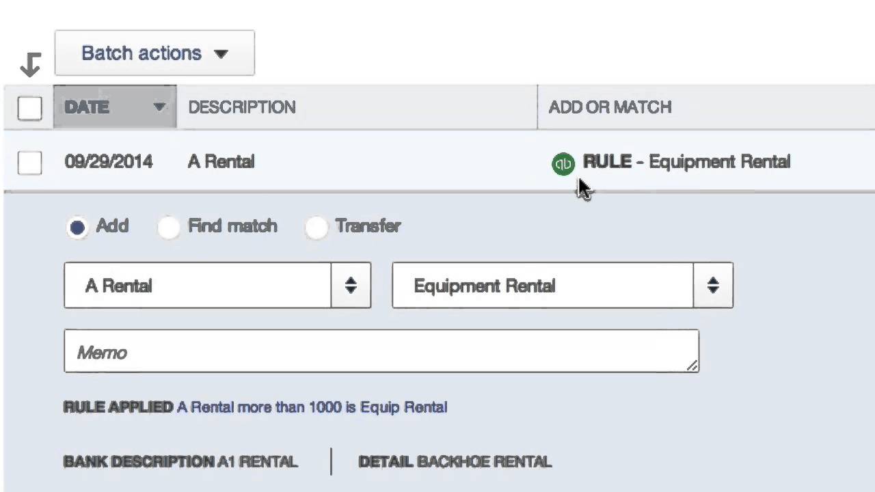The image size is (875, 492).
Task: Open the Batch actions dropdown
Action: (154, 53)
